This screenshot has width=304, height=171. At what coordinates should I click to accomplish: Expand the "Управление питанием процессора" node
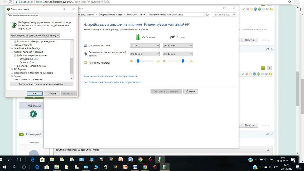click(x=12, y=73)
